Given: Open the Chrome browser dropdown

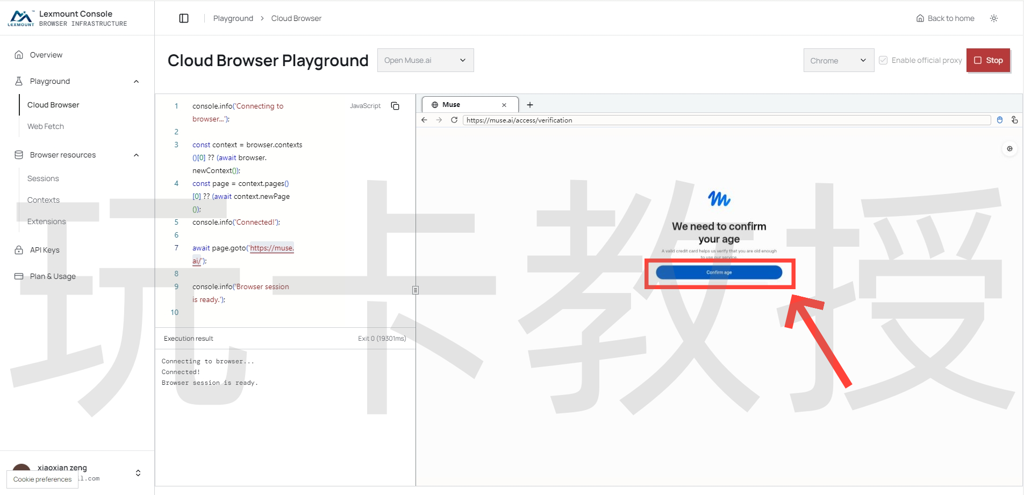Looking at the screenshot, I should pyautogui.click(x=839, y=60).
